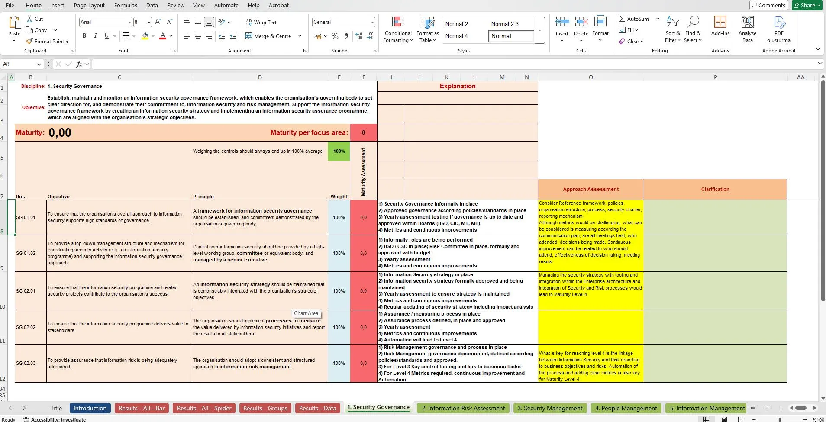Open Sort & Filter options

coord(673,29)
